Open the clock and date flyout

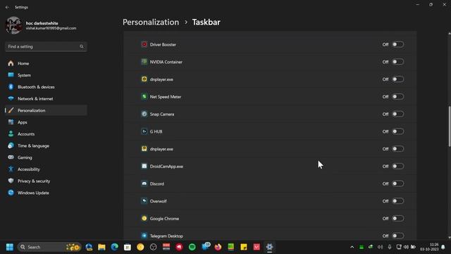pos(429,247)
